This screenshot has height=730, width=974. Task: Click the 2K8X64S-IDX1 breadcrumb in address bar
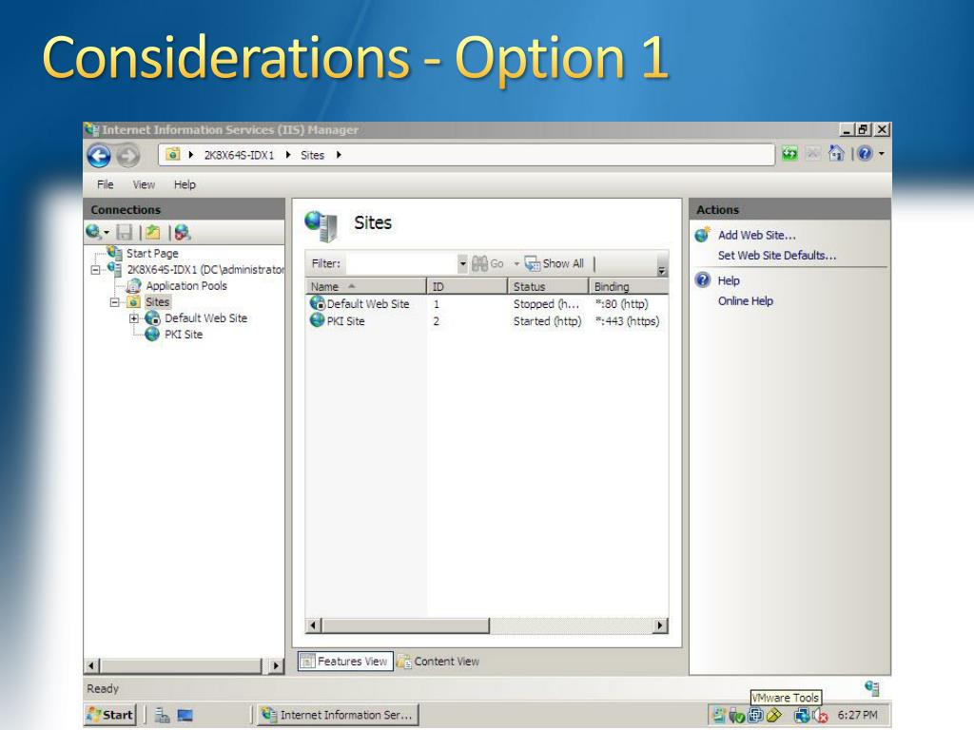click(x=239, y=155)
